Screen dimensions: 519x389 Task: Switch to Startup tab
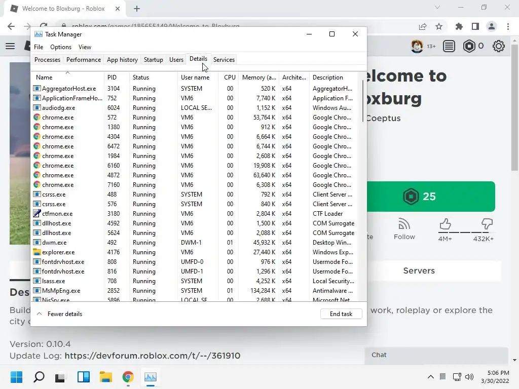point(153,60)
